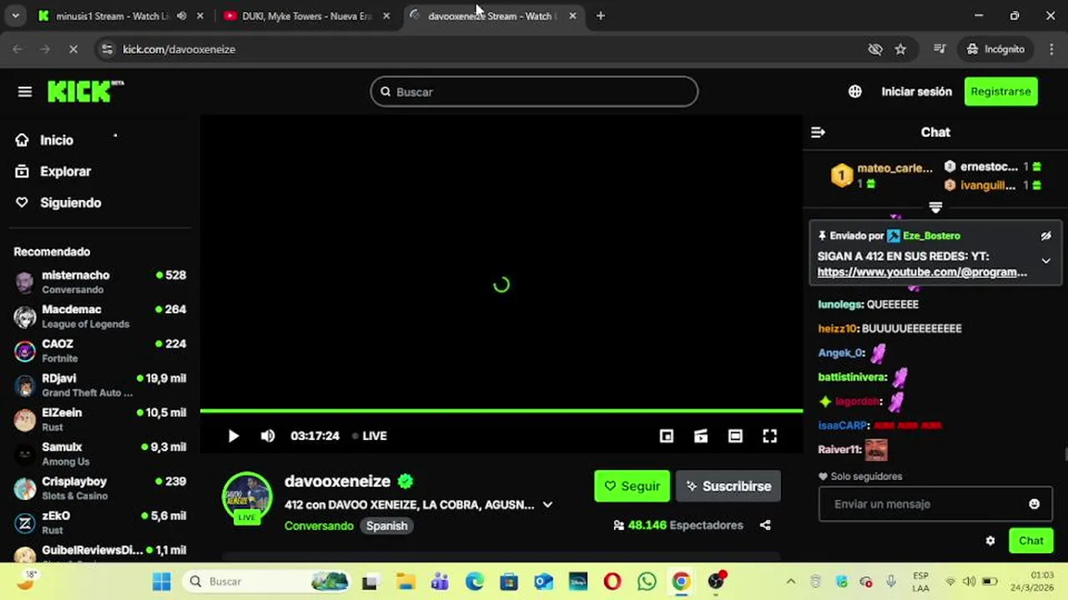Viewport: 1068px width, 600px height.
Task: Open zEkO recommended channel
Action: 100,522
